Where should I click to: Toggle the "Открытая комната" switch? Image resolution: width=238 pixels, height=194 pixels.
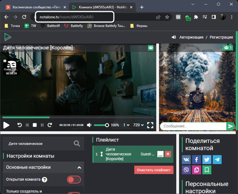(x=74, y=180)
